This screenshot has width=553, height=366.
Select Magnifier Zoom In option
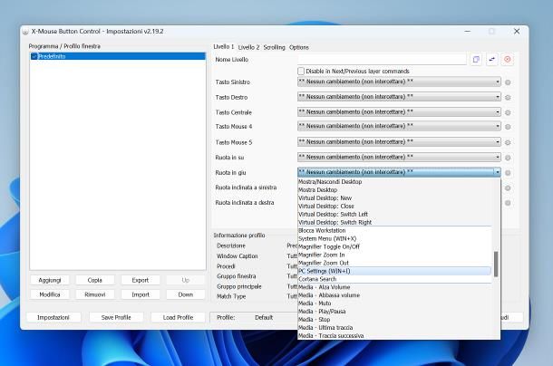click(x=394, y=255)
